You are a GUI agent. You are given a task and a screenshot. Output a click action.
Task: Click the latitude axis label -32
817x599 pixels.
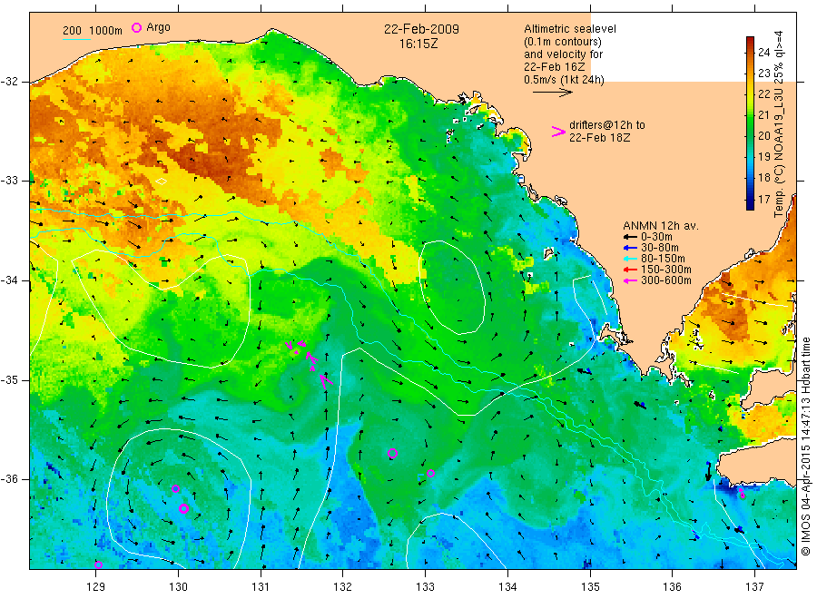[9, 82]
